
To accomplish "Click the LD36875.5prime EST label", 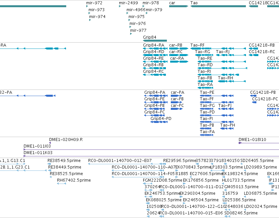I will (260, 193).
